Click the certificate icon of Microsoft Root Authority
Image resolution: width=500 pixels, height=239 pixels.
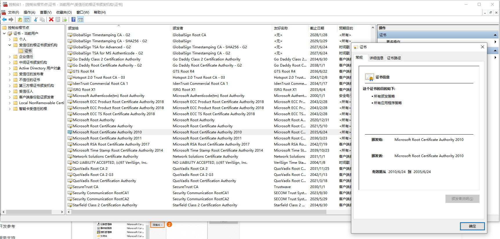pos(70,120)
